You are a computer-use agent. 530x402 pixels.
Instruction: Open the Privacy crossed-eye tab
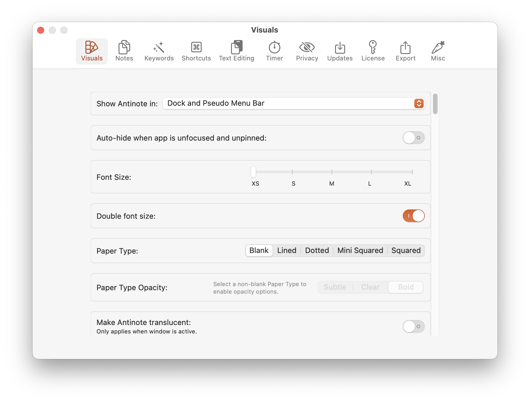307,51
